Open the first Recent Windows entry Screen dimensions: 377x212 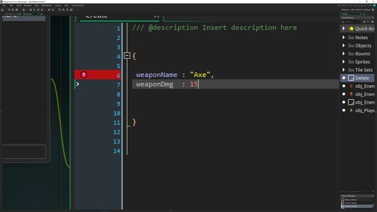[356, 200]
